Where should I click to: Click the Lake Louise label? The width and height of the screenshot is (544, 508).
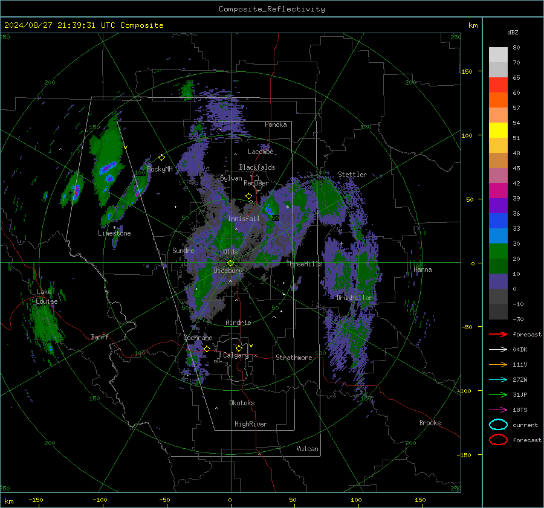point(47,297)
